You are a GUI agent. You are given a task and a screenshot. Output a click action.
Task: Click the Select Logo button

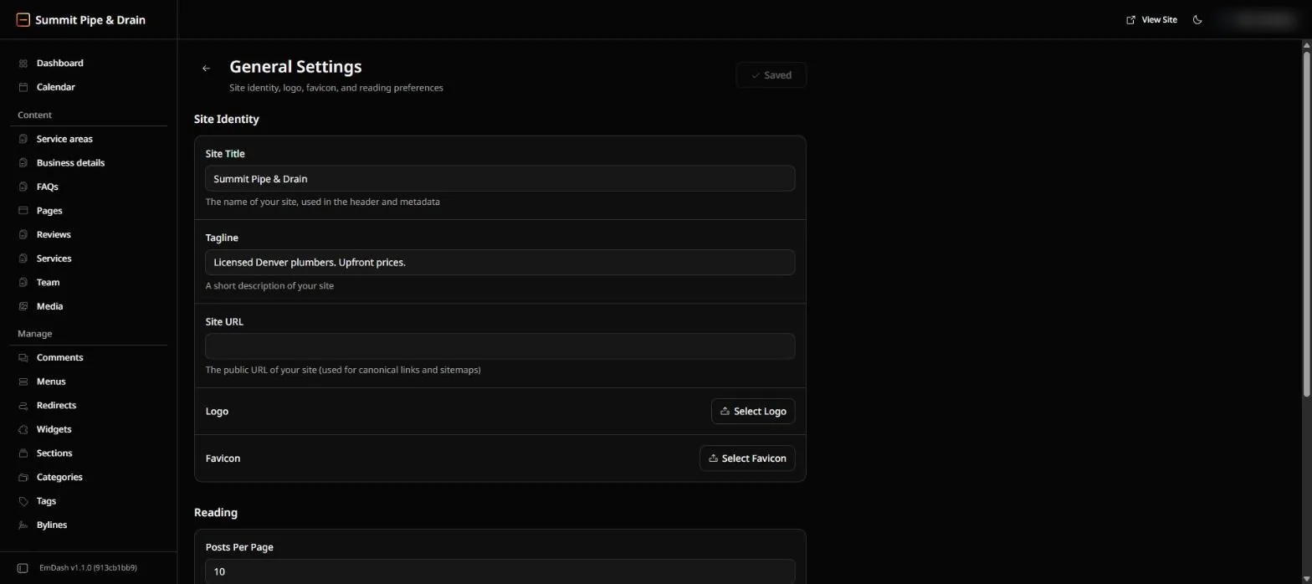click(753, 412)
